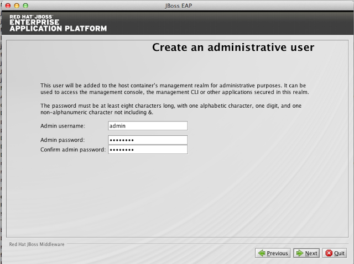Focus the Admin username field

coord(148,126)
